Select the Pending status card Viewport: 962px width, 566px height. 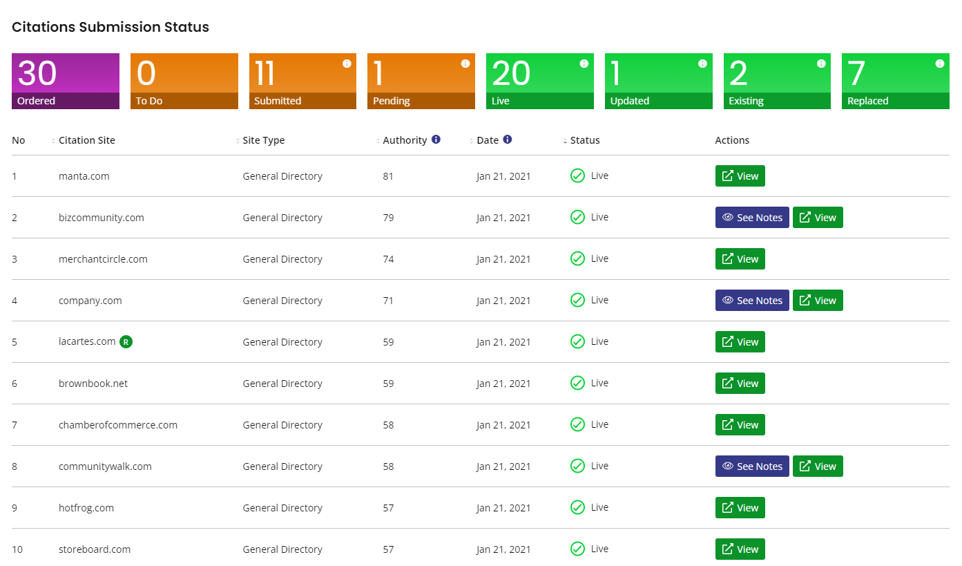pos(421,82)
